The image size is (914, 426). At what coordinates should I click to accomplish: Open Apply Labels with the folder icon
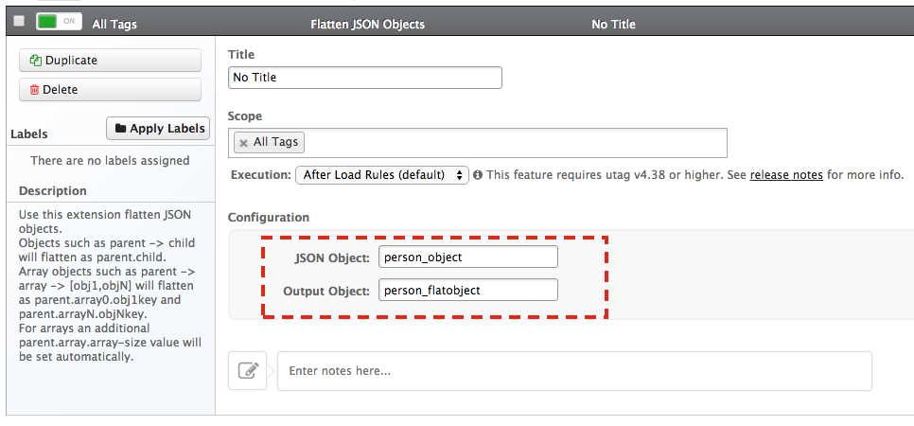pos(158,129)
